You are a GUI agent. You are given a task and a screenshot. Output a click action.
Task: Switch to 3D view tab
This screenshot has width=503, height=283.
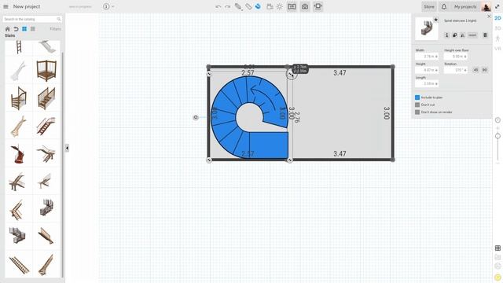pos(497,28)
